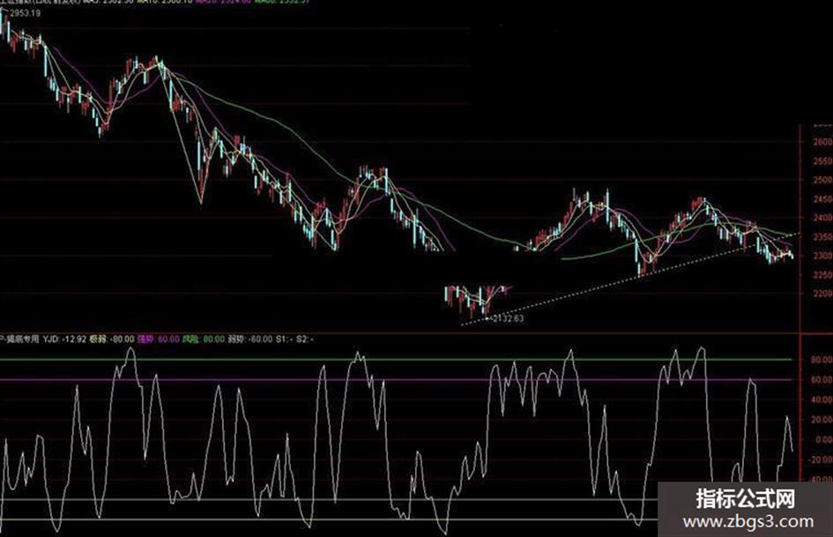Click the S1 indicator output label

(284, 339)
